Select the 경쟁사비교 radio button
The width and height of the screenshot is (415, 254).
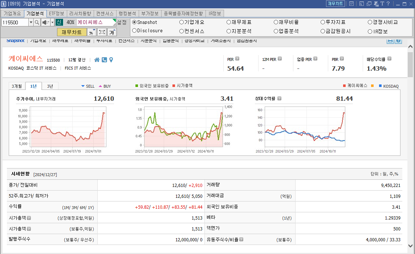369,22
